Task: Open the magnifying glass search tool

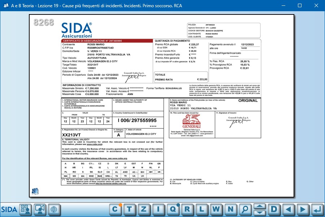Action: point(245,209)
